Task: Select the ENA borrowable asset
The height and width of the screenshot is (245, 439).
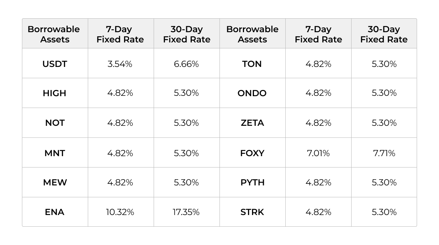Action: tap(55, 212)
